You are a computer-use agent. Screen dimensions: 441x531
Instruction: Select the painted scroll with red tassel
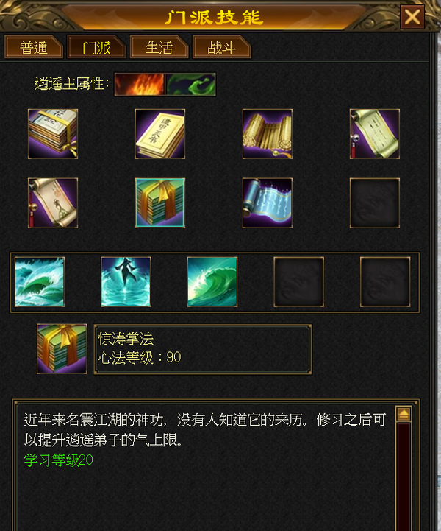coord(53,203)
